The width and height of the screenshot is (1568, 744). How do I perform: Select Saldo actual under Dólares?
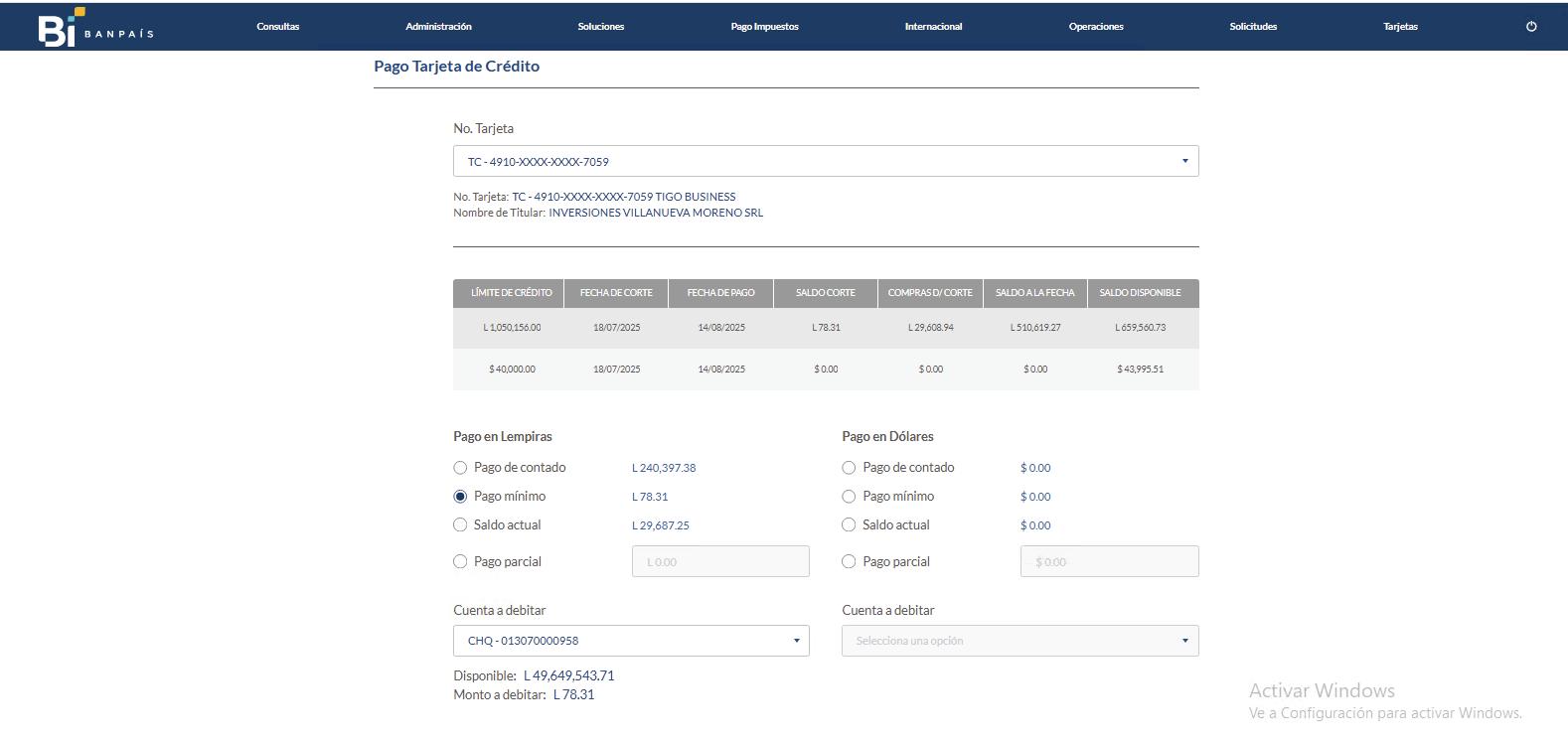tap(849, 525)
